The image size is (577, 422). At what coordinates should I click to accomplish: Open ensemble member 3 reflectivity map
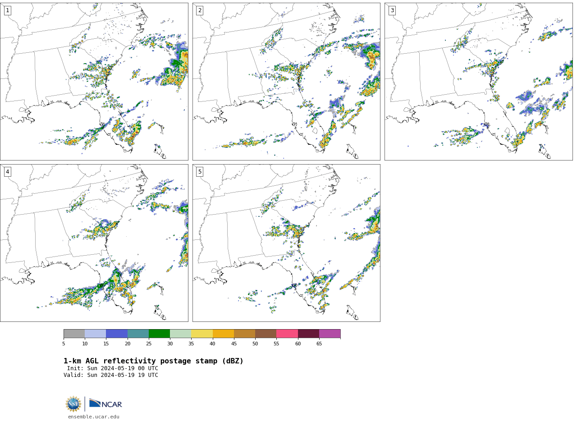(479, 82)
